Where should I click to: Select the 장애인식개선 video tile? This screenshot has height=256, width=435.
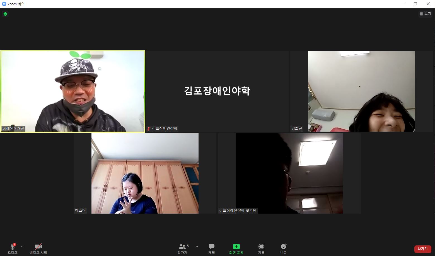73,91
